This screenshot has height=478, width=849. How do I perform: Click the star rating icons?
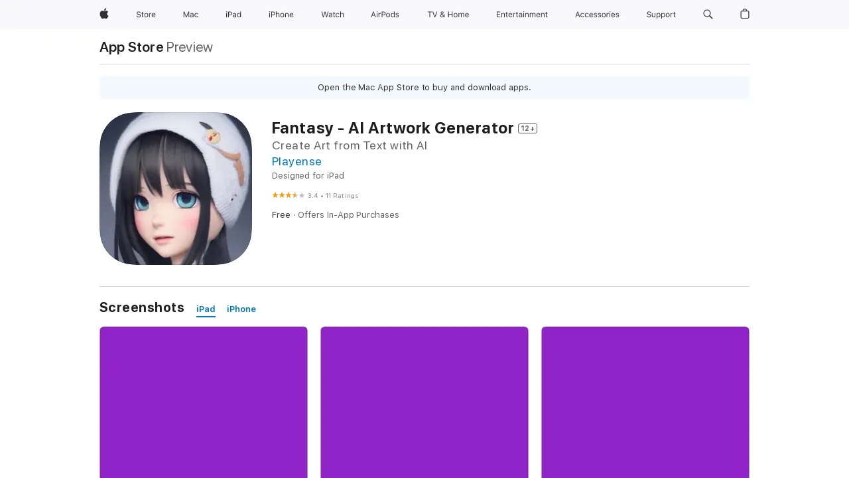289,195
